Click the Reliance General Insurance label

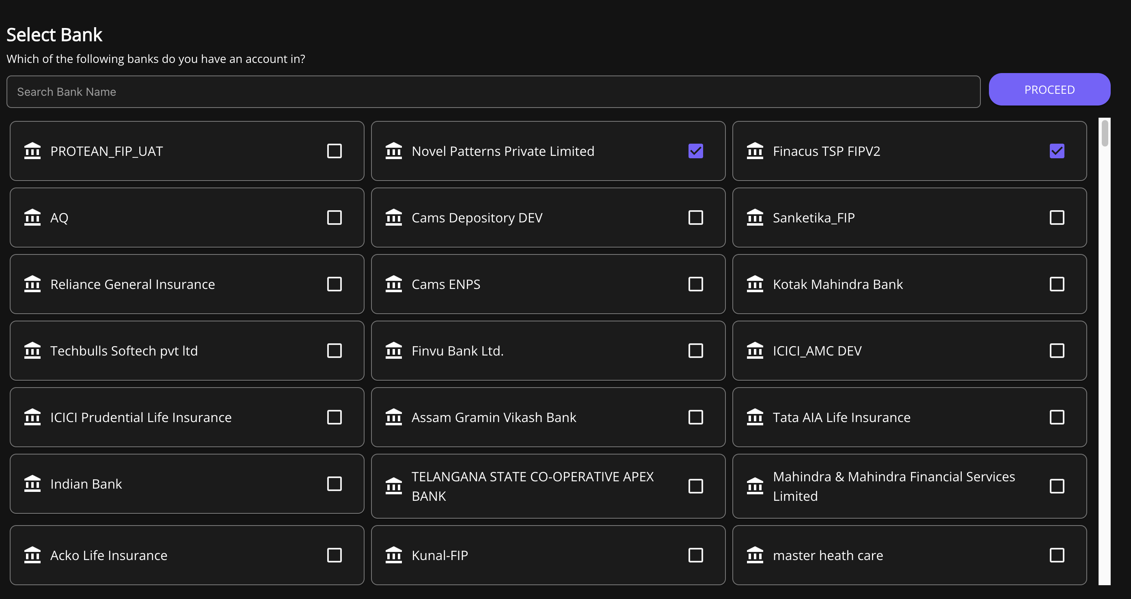coord(133,284)
